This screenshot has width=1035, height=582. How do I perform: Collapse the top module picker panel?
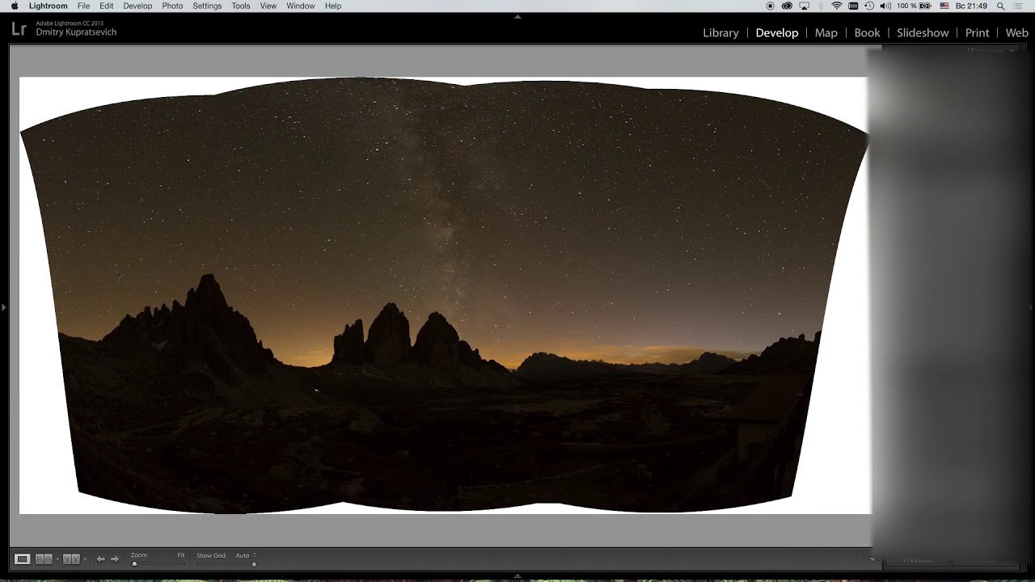(517, 16)
